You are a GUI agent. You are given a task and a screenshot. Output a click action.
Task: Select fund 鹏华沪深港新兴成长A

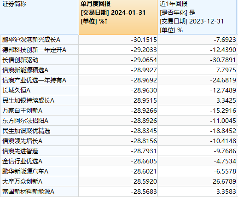[31, 40]
